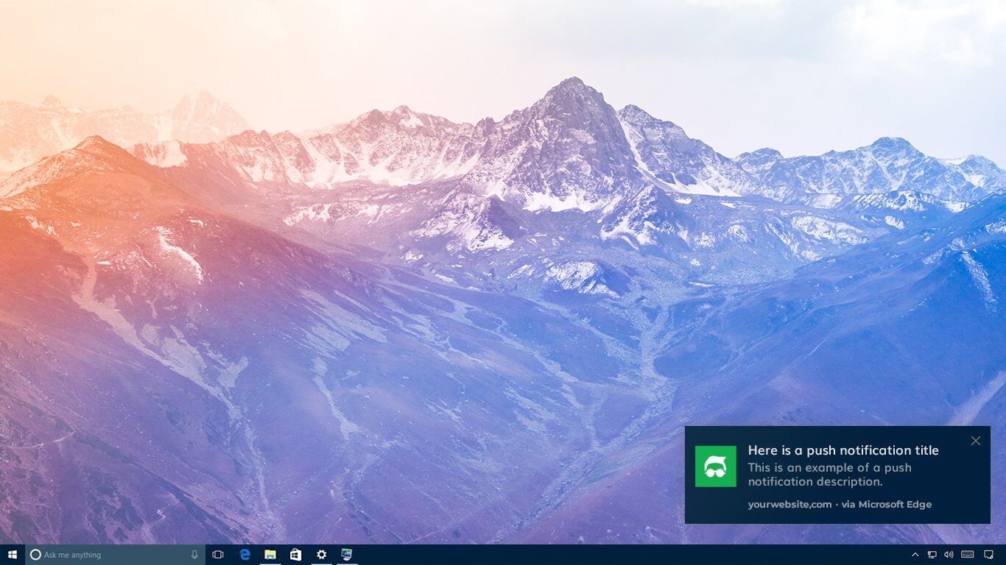Open the Start menu
Image resolution: width=1006 pixels, height=565 pixels.
pyautogui.click(x=11, y=554)
